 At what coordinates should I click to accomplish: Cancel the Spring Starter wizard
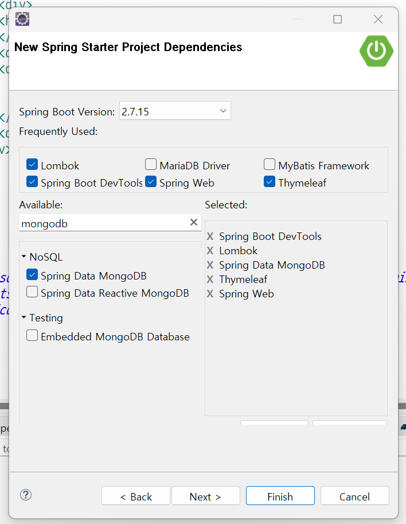tap(354, 496)
